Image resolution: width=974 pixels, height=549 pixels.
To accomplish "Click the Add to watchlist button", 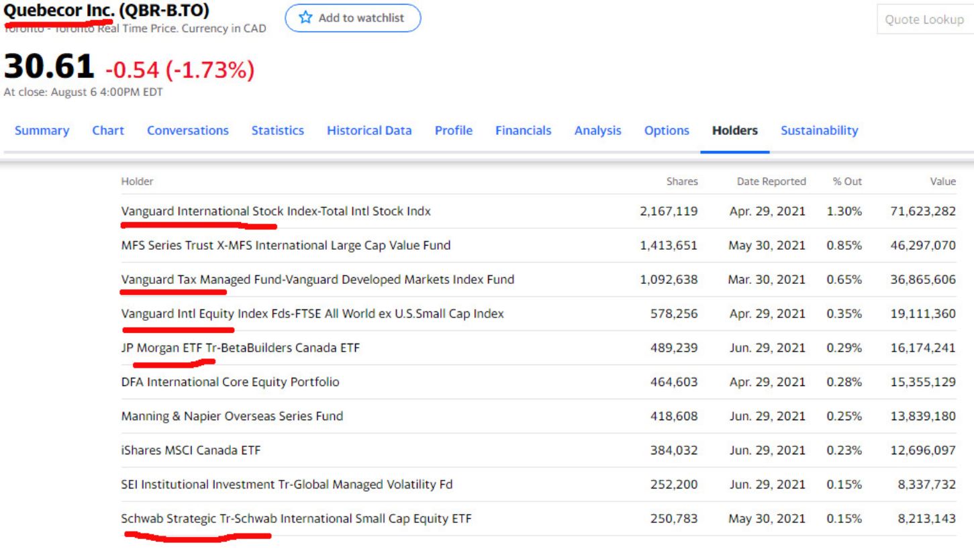I will coord(353,18).
